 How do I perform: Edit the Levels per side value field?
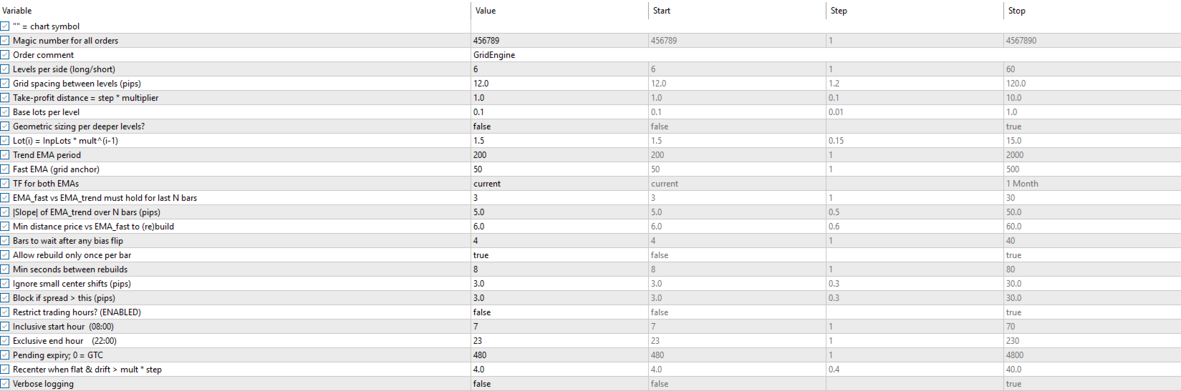coord(559,69)
